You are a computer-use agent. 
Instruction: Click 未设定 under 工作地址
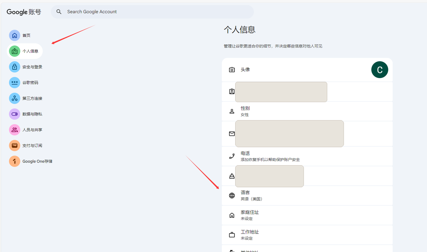coord(247,238)
